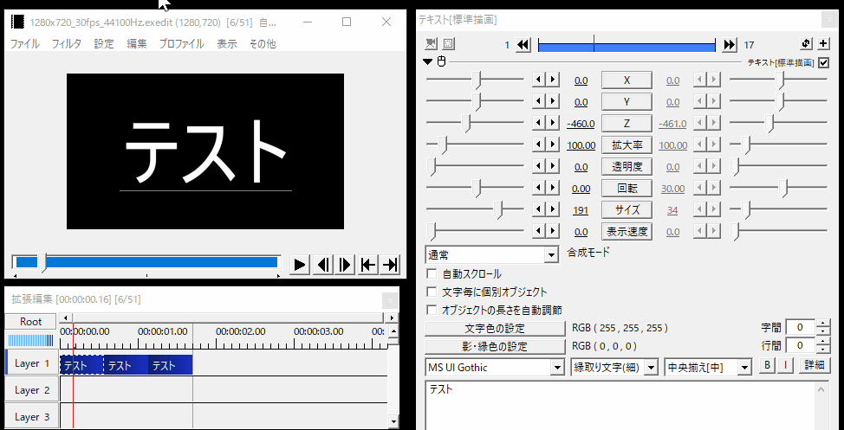Toggle italic with the I button
This screenshot has width=844, height=430.
(x=785, y=365)
